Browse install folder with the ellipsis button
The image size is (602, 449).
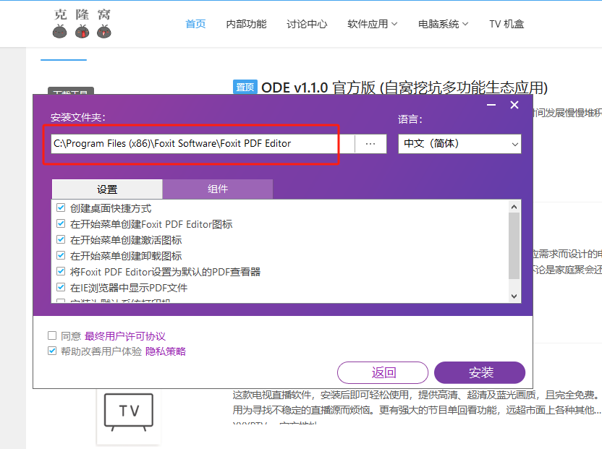click(x=370, y=144)
